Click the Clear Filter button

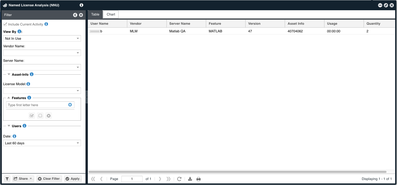(49, 179)
